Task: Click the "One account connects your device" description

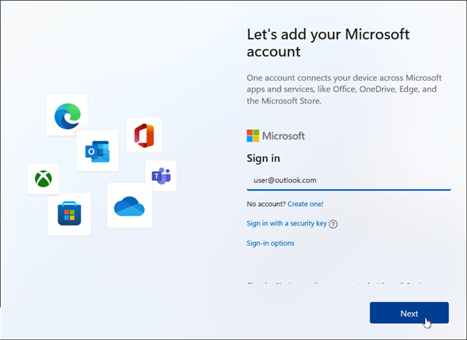Action: (x=344, y=89)
